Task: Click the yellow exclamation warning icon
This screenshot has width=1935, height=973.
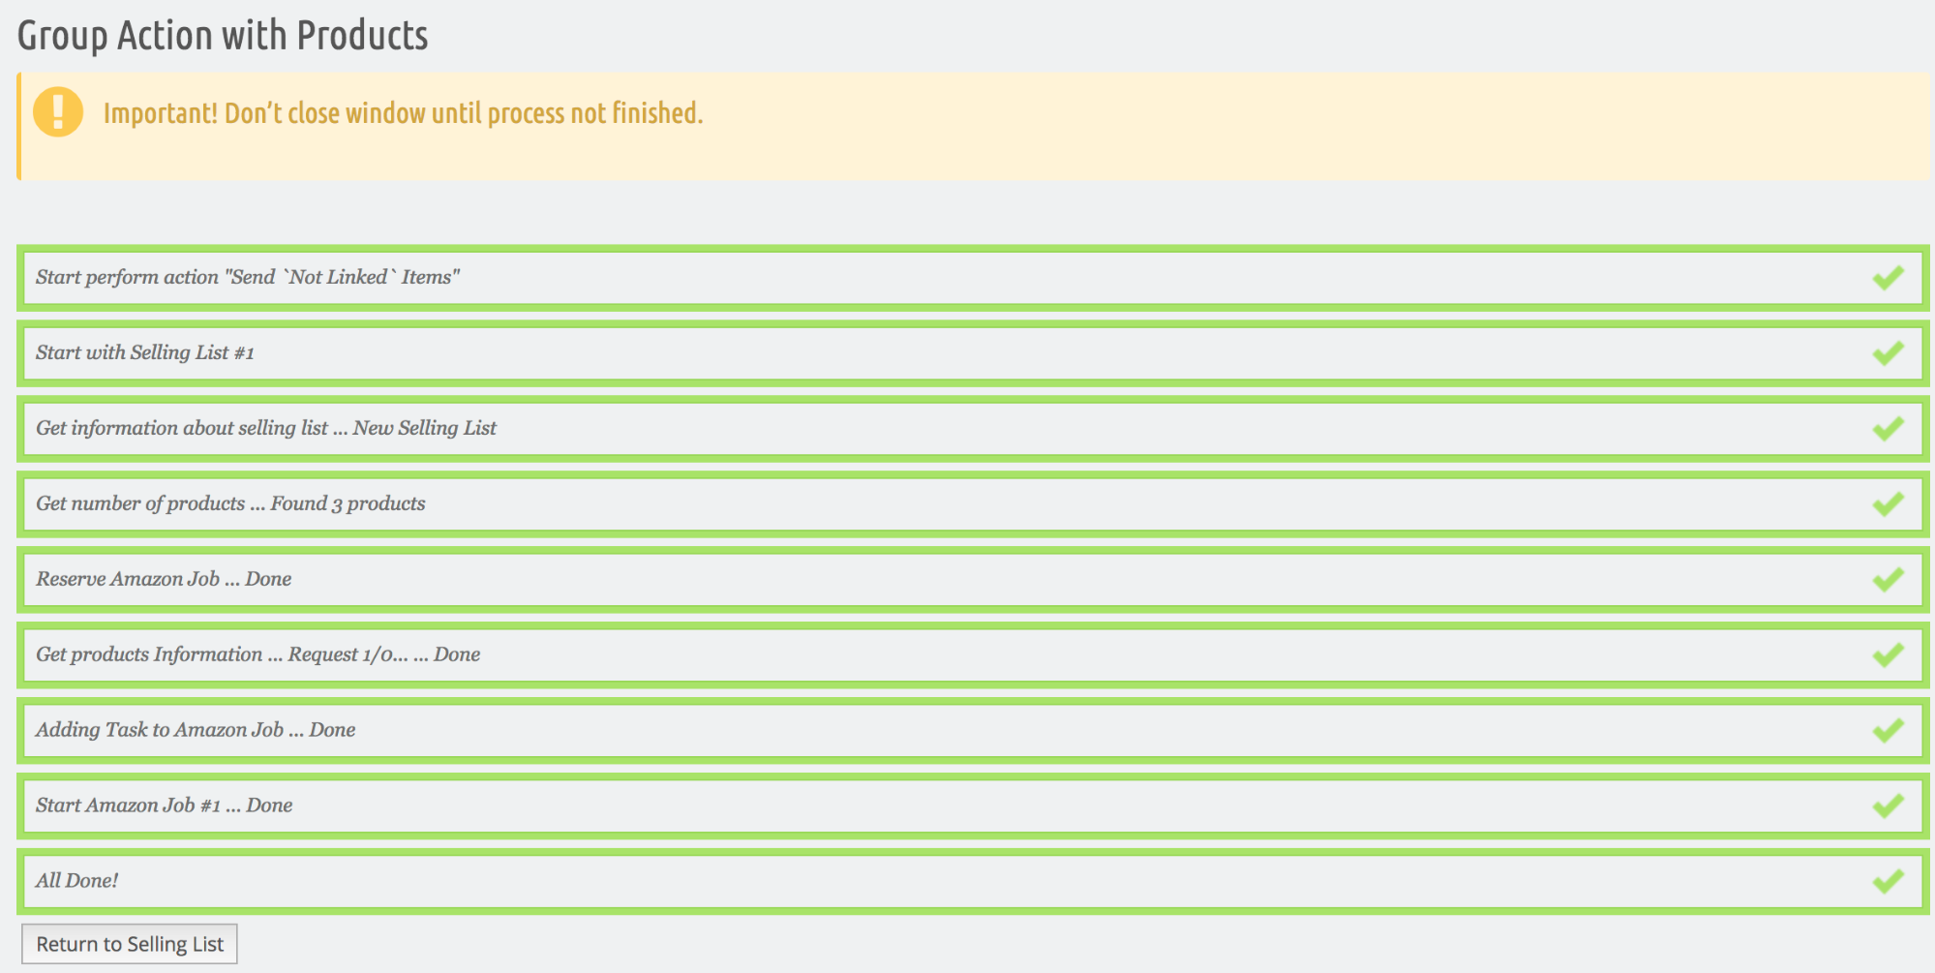Action: point(58,112)
